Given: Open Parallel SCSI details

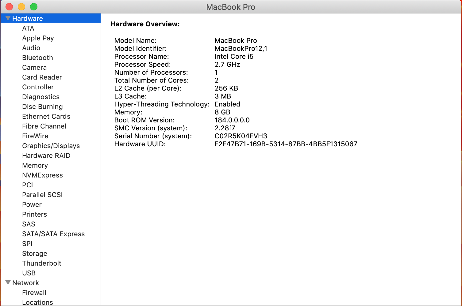Looking at the screenshot, I should (42, 195).
